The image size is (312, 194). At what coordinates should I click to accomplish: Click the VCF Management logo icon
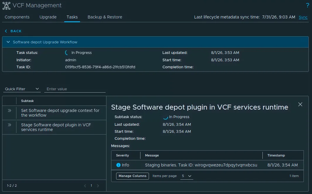pyautogui.click(x=6, y=6)
